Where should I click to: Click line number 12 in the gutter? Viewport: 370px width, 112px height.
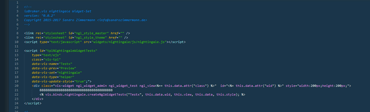[x=17, y=51]
